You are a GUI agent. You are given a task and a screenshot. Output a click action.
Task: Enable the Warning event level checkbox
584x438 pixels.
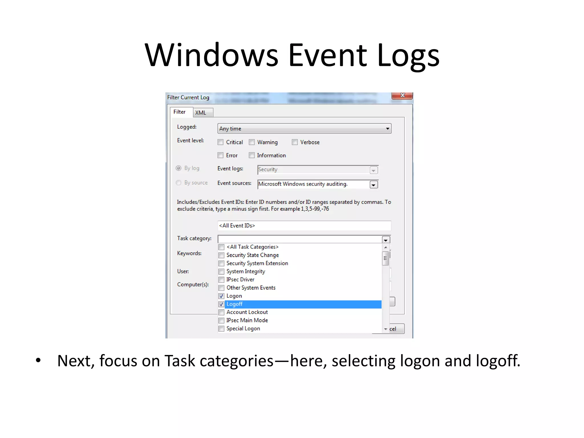[252, 142]
